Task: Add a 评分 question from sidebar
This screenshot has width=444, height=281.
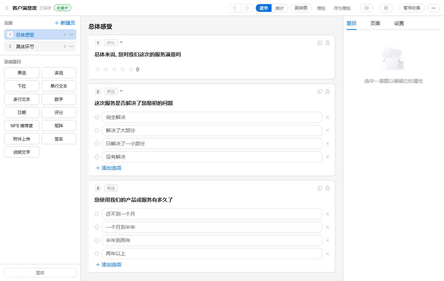Action: (x=59, y=112)
